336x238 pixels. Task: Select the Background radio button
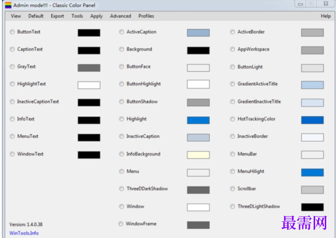[x=122, y=49]
